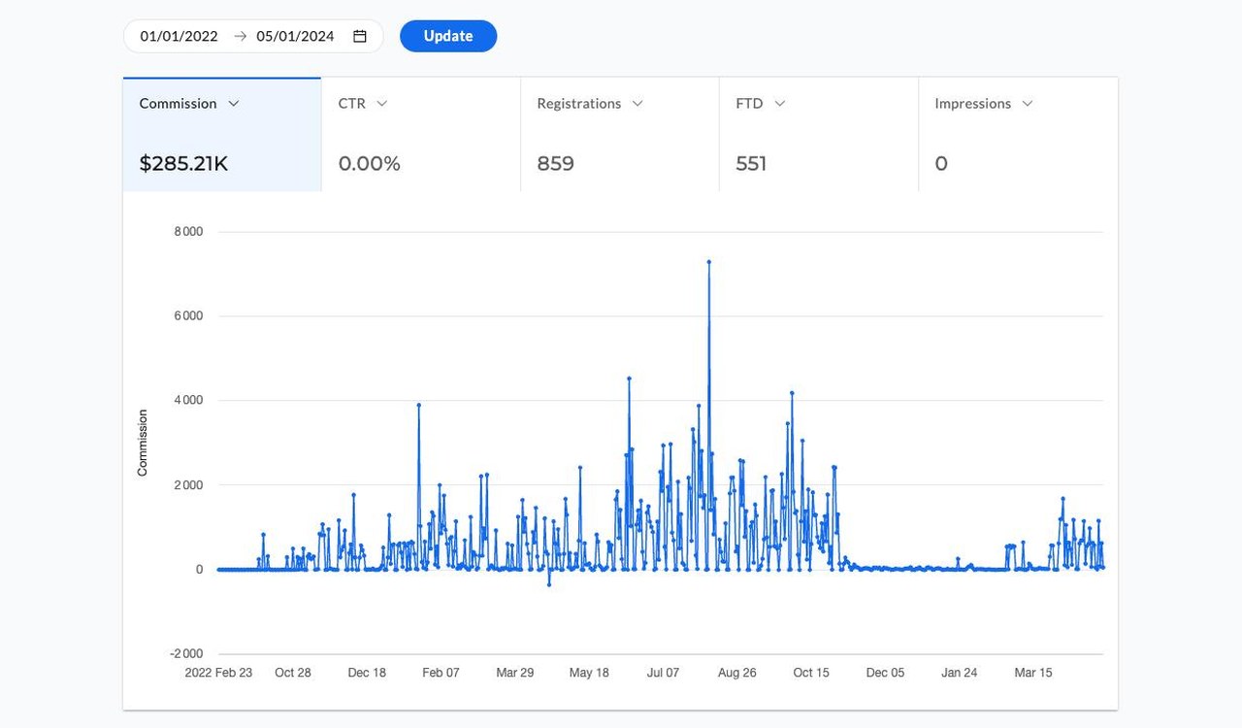The image size is (1242, 728).
Task: Click the Mar 29 x-axis label
Action: 515,673
